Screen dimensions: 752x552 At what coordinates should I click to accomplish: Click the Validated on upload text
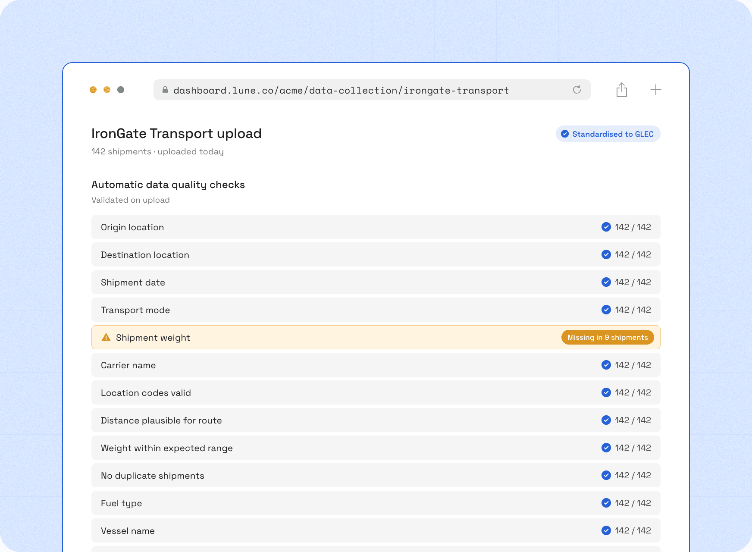[x=131, y=200]
